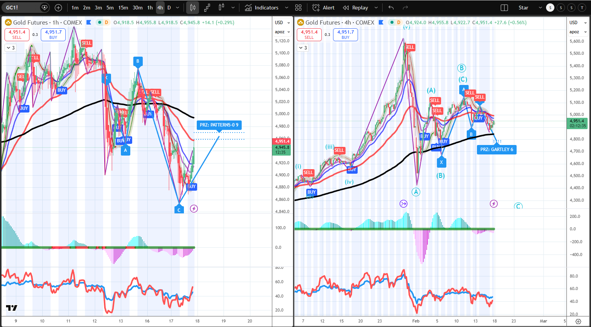Expand the Replay options dropdown arrow
This screenshot has height=327, width=591.
pyautogui.click(x=376, y=8)
